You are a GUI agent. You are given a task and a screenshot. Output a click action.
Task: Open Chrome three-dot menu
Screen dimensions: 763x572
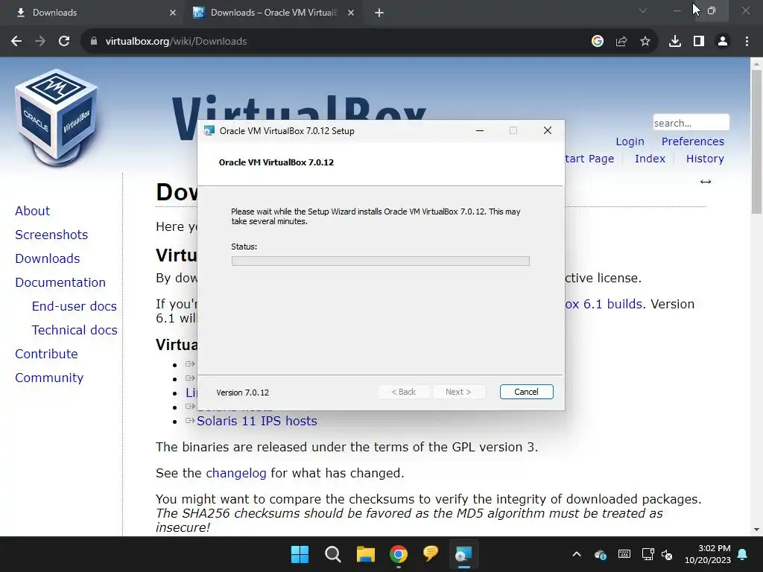747,42
